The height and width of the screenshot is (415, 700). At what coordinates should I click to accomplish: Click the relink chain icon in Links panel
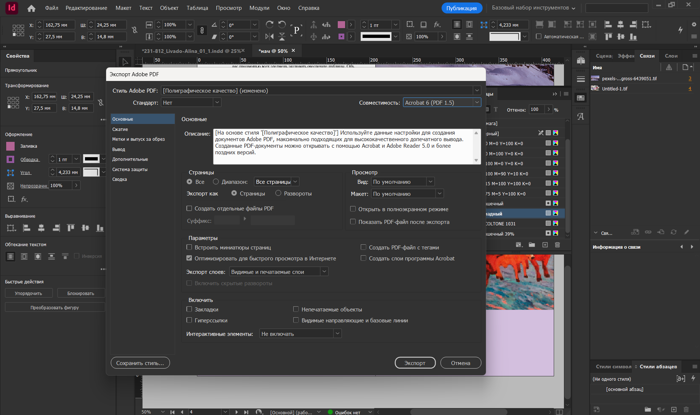[648, 232]
